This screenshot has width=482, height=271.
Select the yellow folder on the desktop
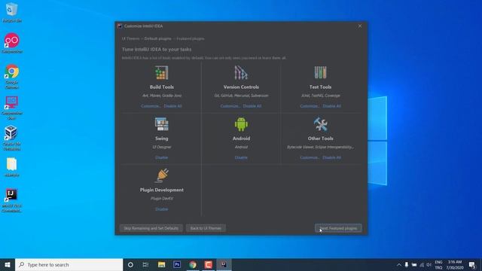[x=12, y=167]
